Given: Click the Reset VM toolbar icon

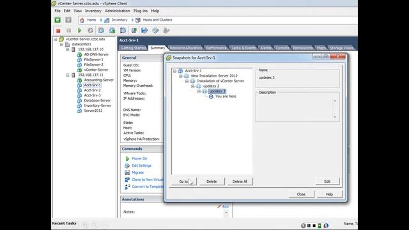Looking at the screenshot, I should pyautogui.click(x=90, y=31).
